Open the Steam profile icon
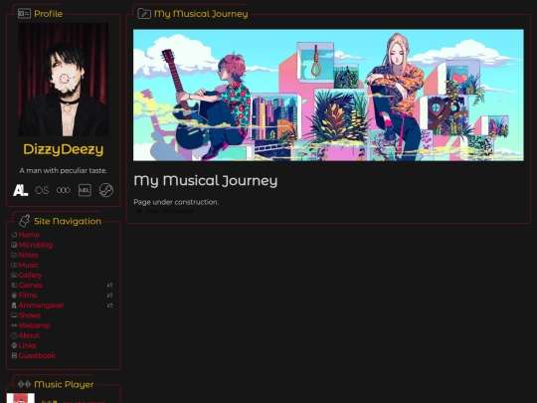Viewport: 537px width, 403px height. (x=106, y=190)
